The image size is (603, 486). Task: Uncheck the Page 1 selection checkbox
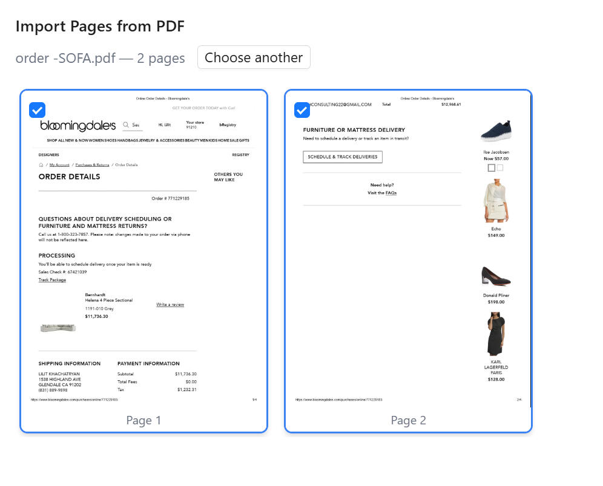[x=38, y=110]
